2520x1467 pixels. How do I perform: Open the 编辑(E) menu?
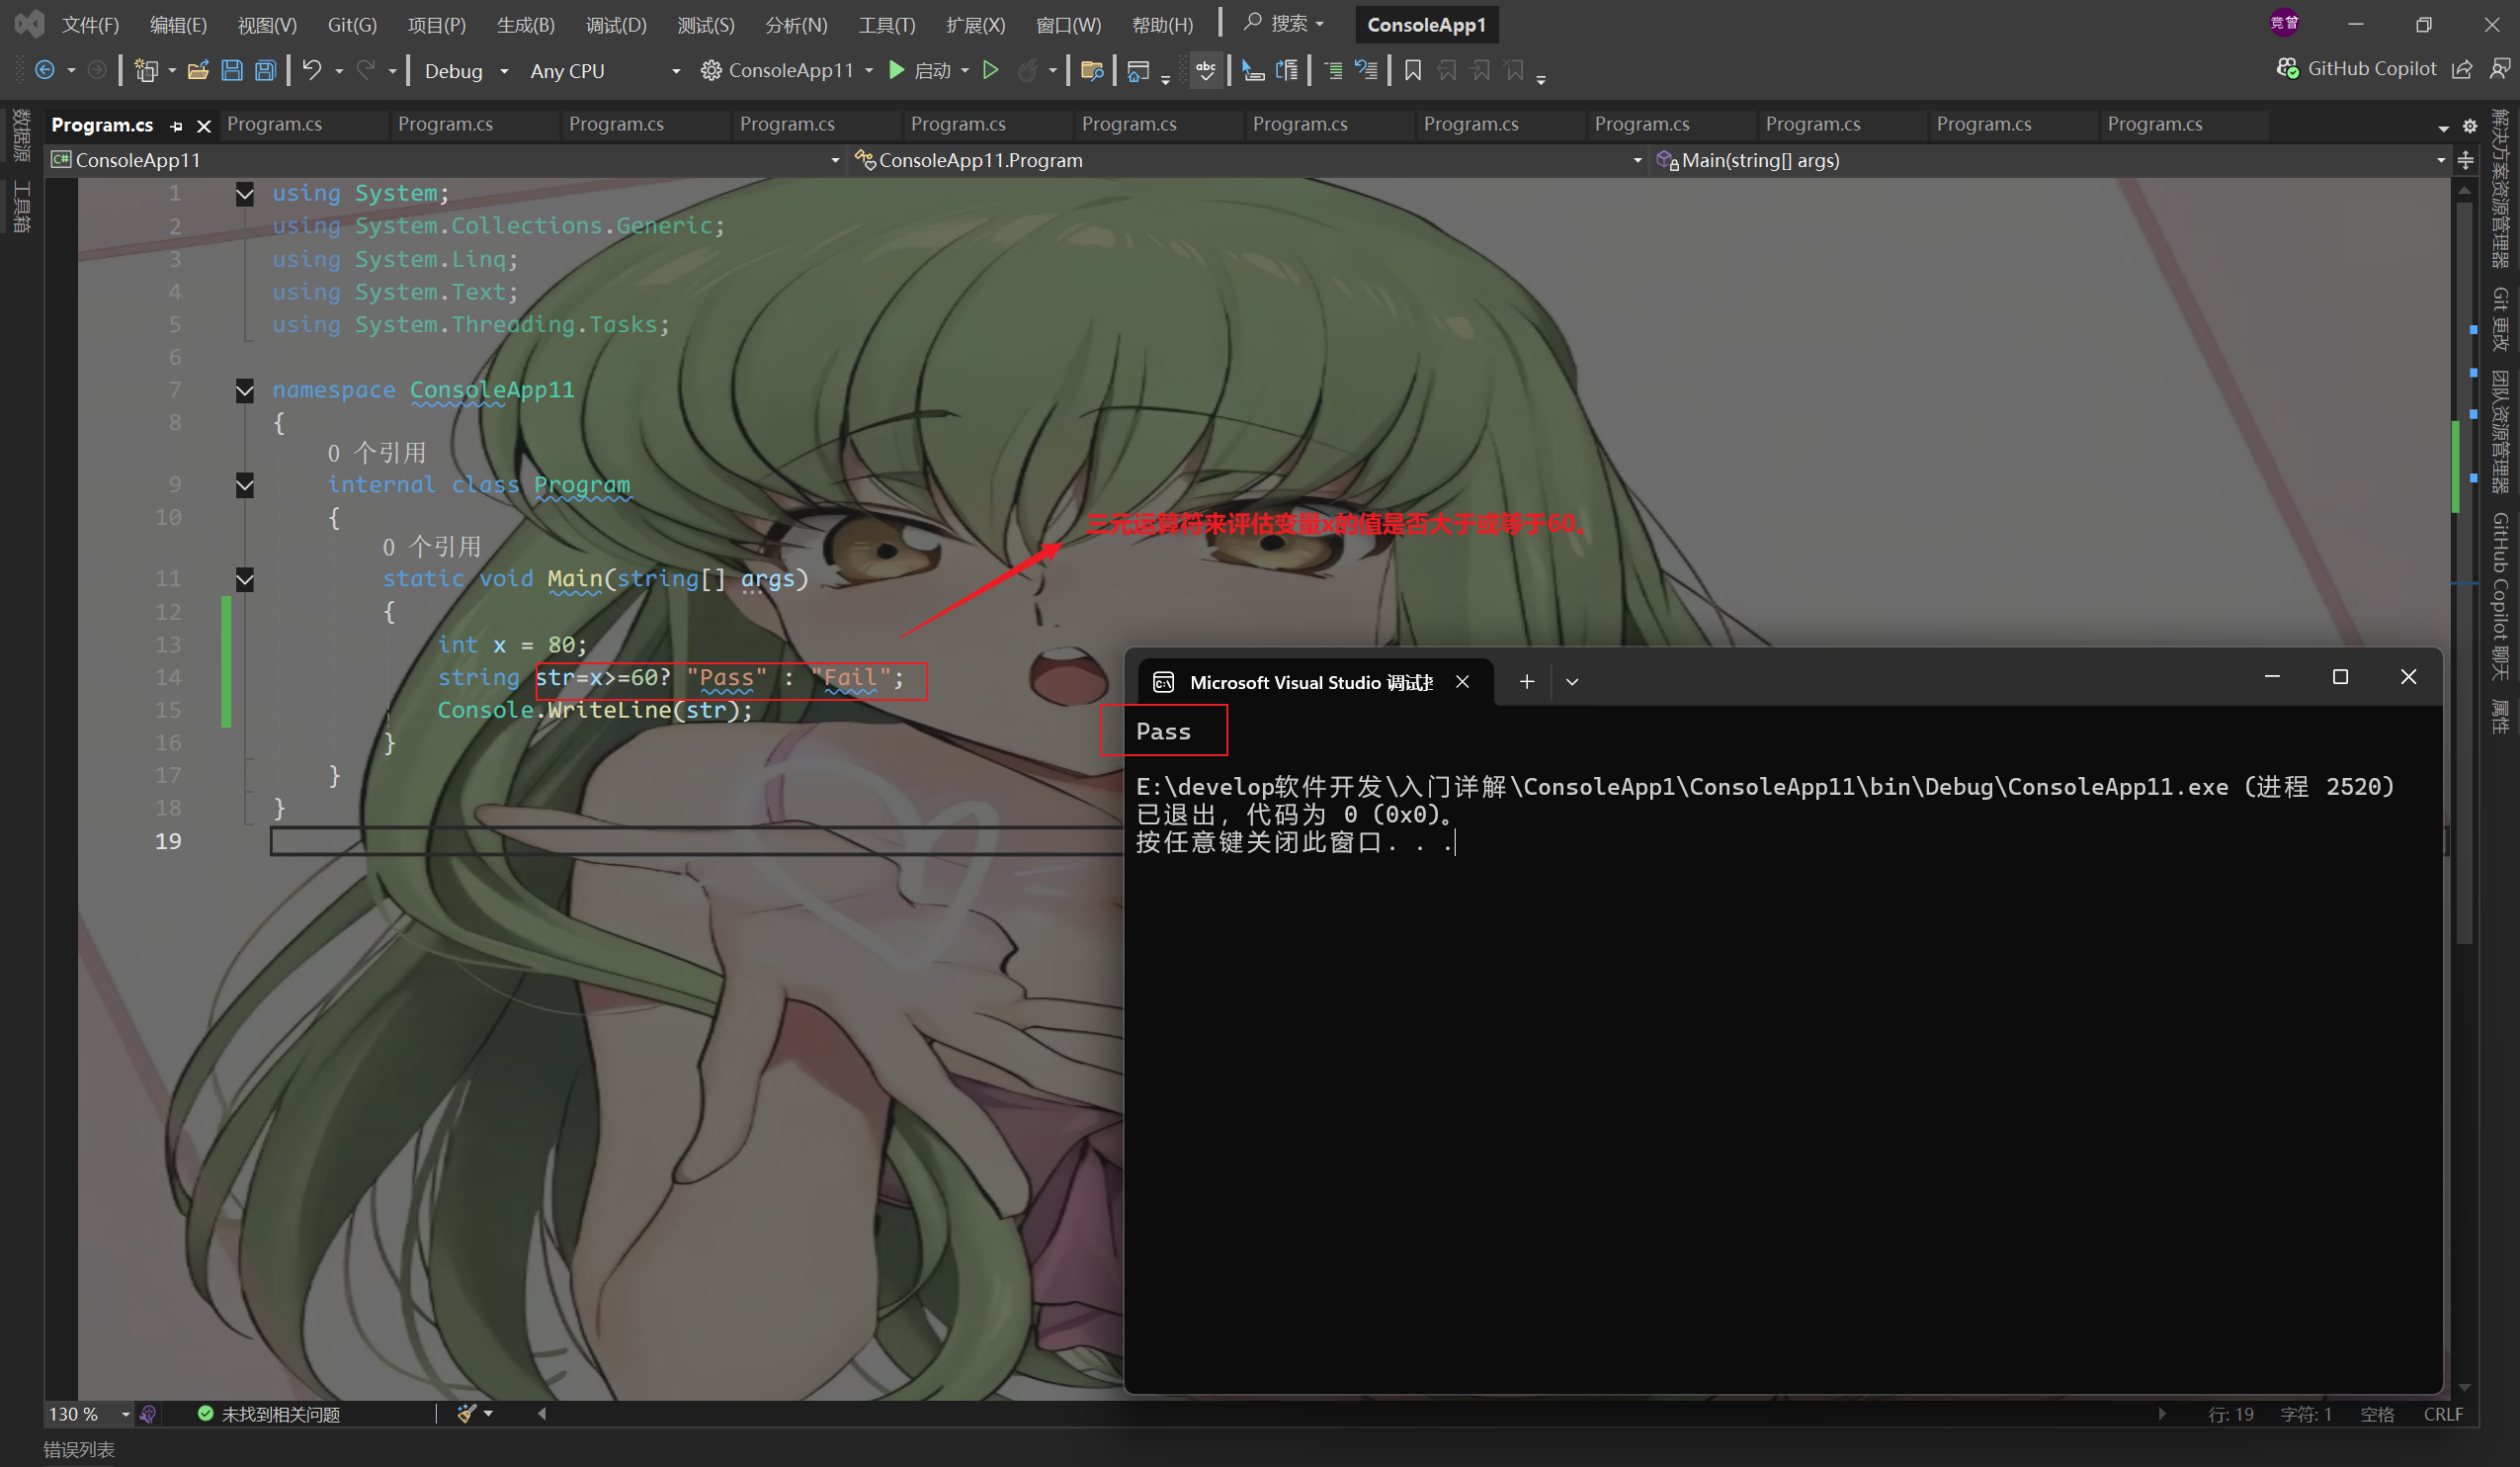point(178,25)
